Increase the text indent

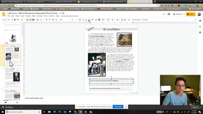125,20
